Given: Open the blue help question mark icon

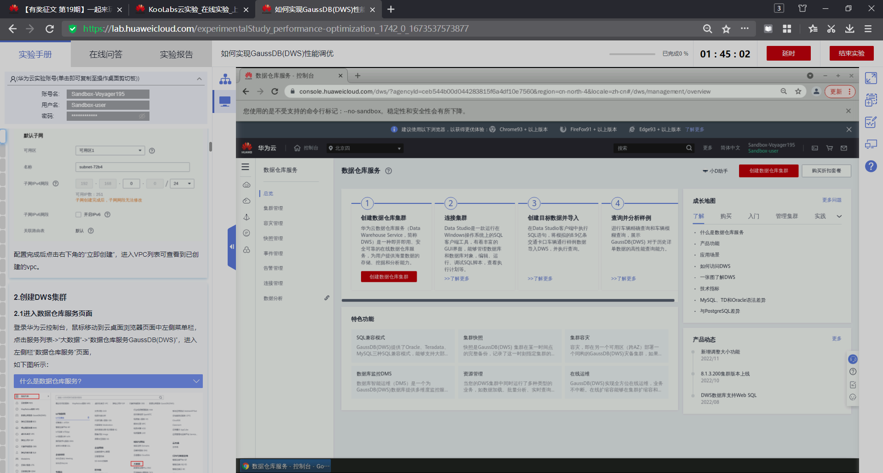Looking at the screenshot, I should [x=871, y=166].
